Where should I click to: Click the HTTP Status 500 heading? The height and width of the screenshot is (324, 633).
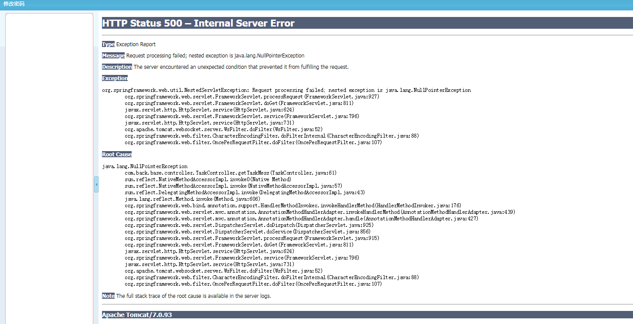[x=198, y=23]
